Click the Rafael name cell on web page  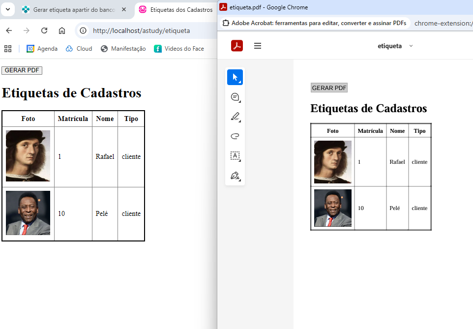105,156
